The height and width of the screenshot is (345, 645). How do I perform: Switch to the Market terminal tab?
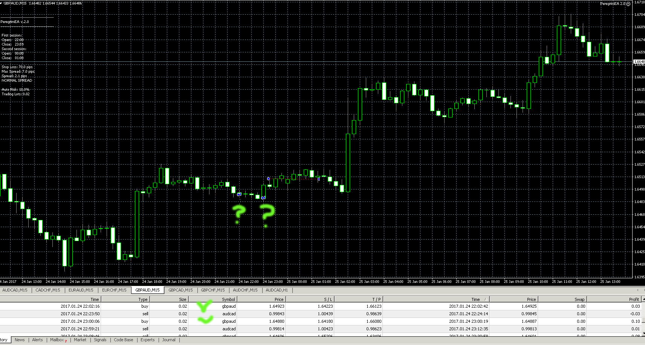pyautogui.click(x=80, y=340)
